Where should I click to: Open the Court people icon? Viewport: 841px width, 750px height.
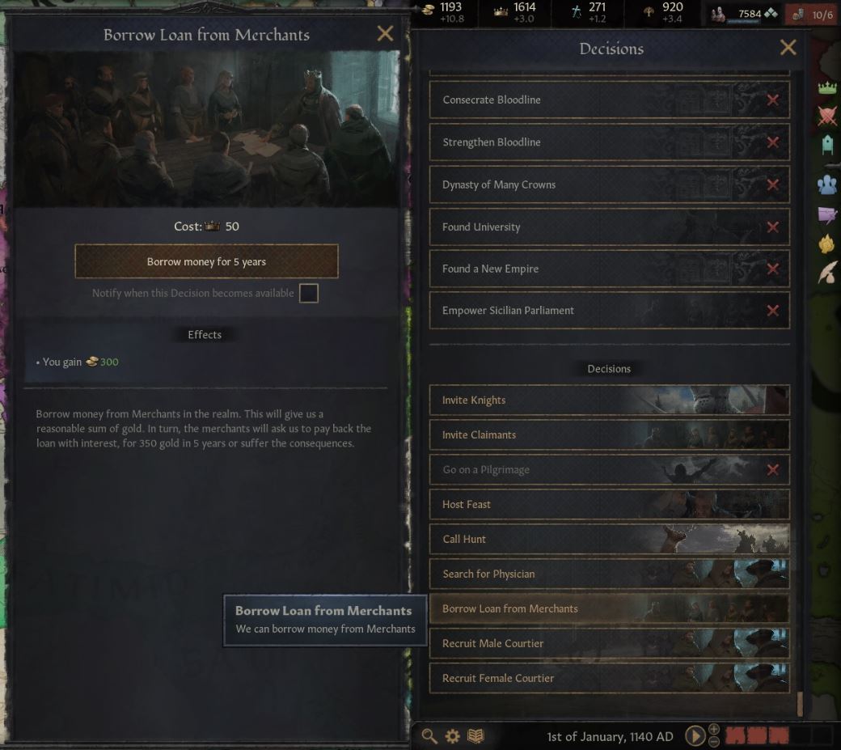tap(827, 184)
